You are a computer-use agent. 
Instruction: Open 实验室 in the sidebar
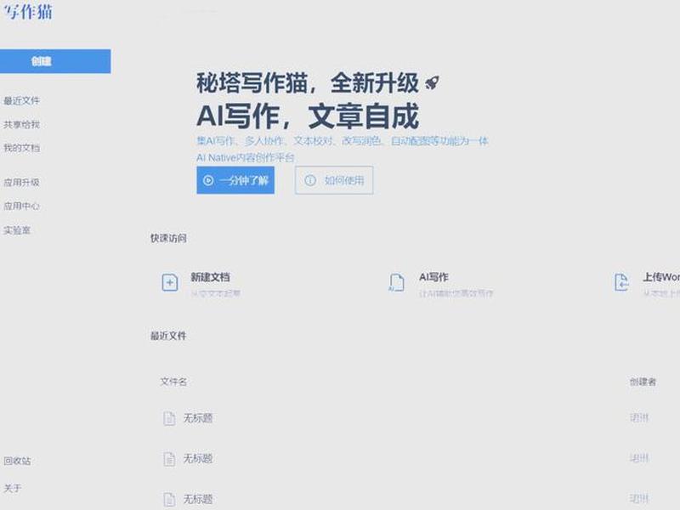pyautogui.click(x=17, y=230)
